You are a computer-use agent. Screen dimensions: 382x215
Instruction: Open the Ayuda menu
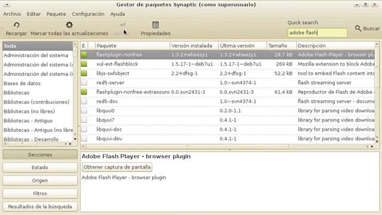[x=118, y=14]
